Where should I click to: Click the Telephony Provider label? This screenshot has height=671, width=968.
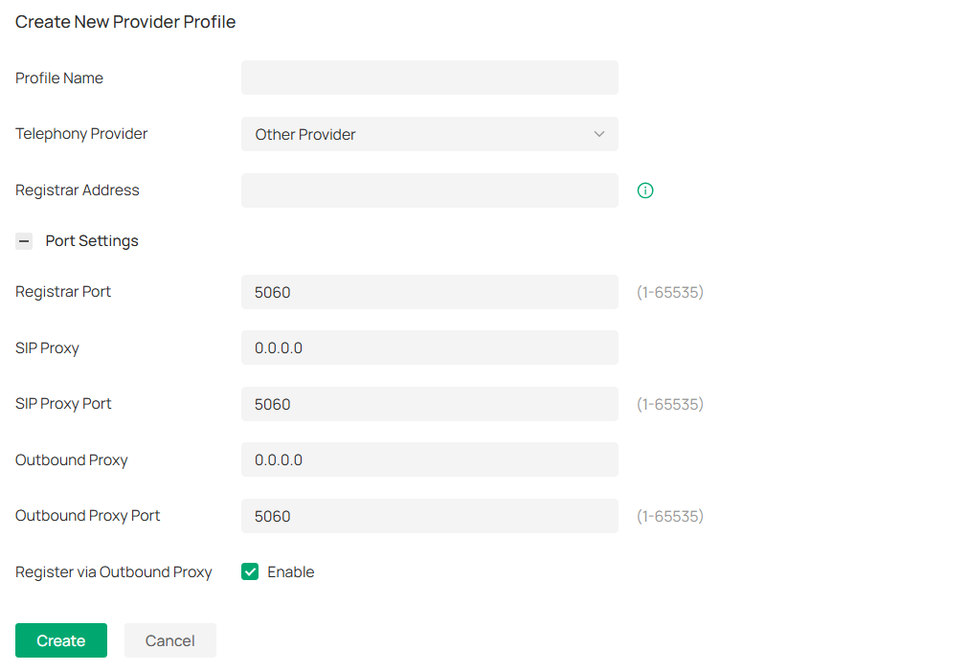(x=81, y=134)
